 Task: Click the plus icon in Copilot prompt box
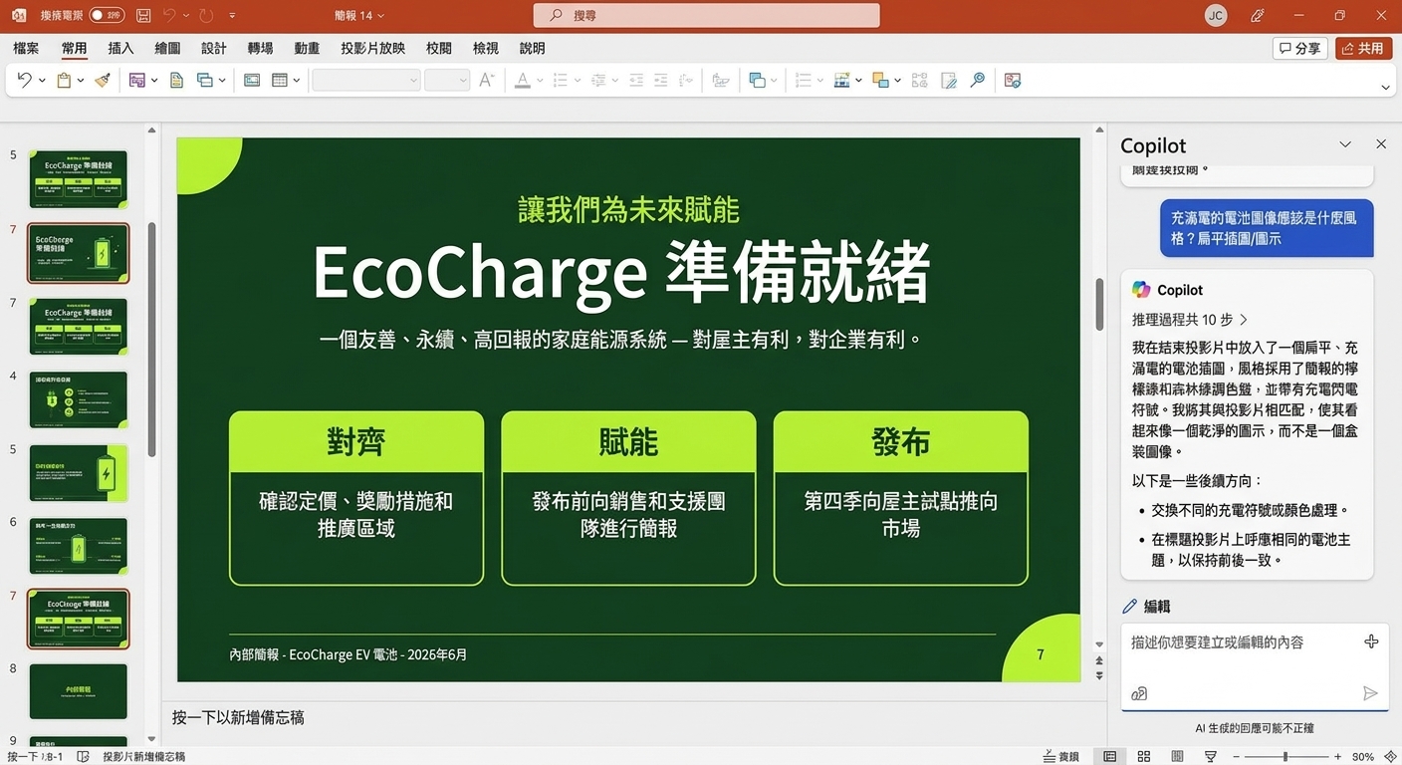1371,641
